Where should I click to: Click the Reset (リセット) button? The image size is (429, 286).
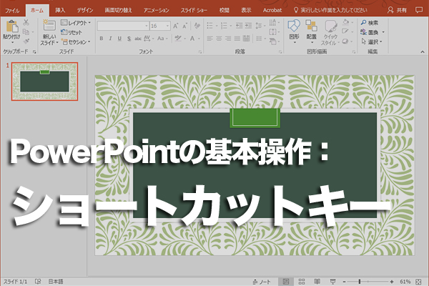click(71, 32)
